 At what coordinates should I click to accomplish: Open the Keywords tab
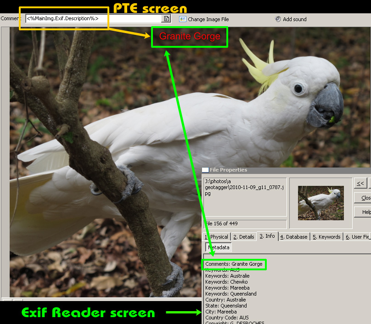tap(326, 237)
